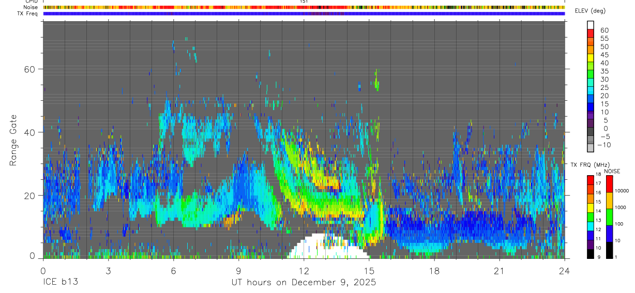Click the yellow ELEV swatch between 40 and 45
The width and height of the screenshot is (635, 293).
click(x=590, y=58)
